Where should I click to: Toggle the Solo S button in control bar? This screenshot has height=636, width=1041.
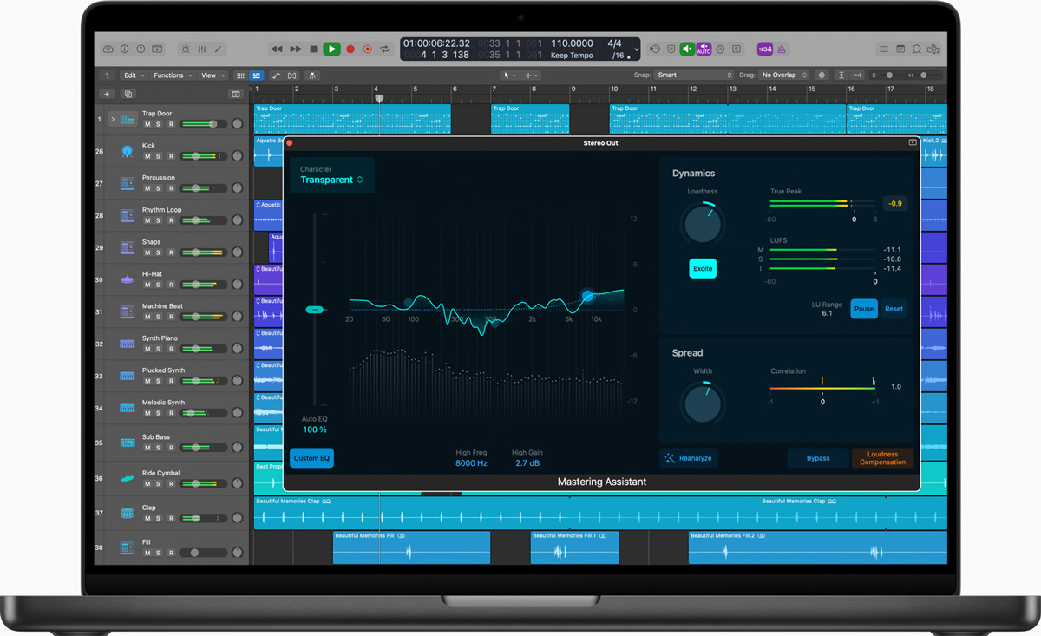tap(737, 49)
